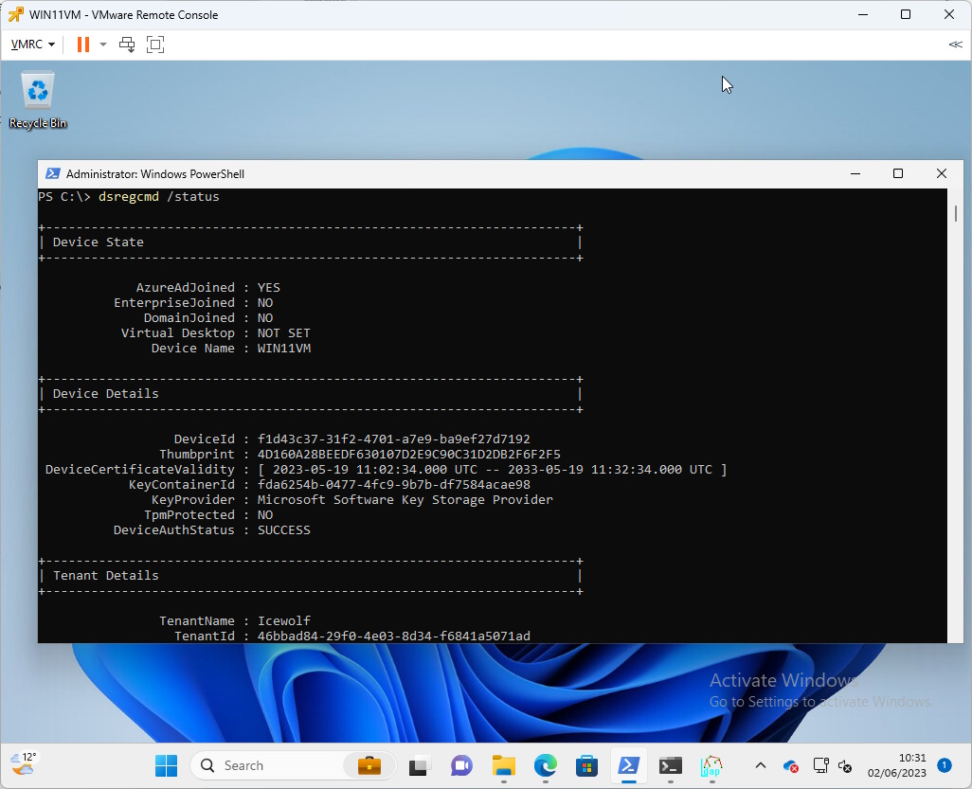Open the weather widget showing 12°
This screenshot has width=972, height=789.
click(24, 764)
